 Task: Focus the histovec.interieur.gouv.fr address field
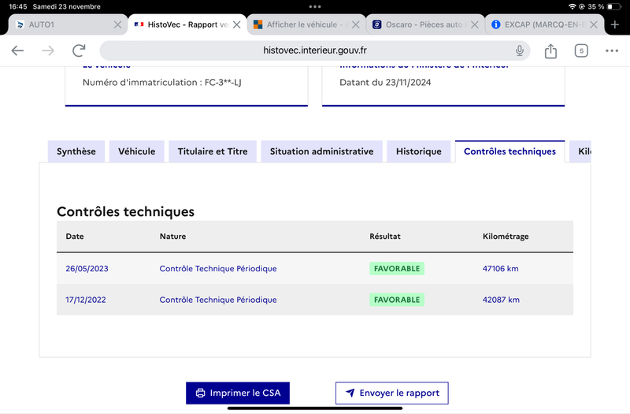(x=314, y=50)
